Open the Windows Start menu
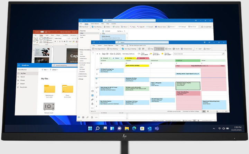This screenshot has height=154, width=249. click(x=90, y=128)
